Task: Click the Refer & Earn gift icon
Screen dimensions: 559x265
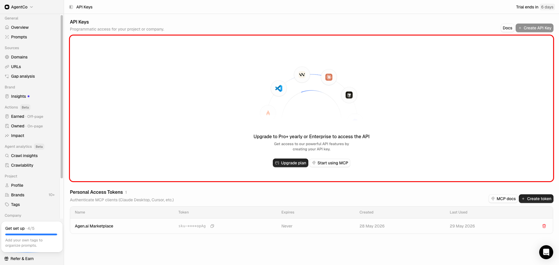Action: coord(6,259)
